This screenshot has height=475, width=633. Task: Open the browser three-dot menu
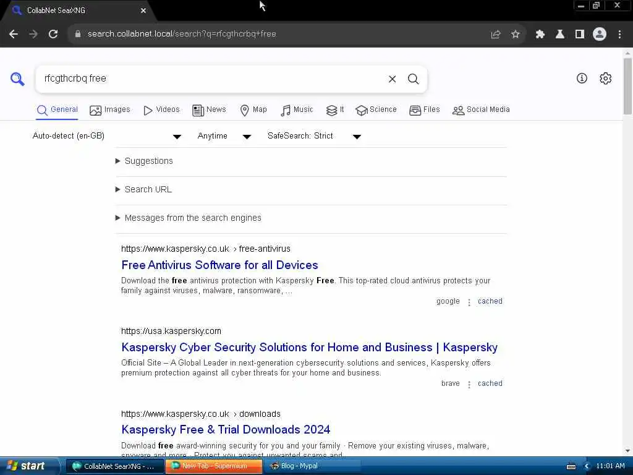pyautogui.click(x=619, y=35)
